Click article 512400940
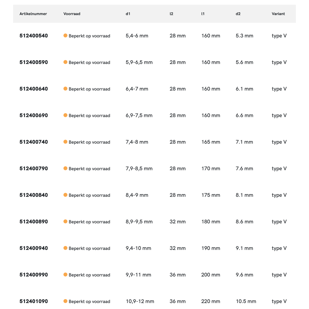The width and height of the screenshot is (309, 309). coord(34,248)
